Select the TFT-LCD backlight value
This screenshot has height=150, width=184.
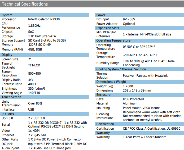point(34,65)
